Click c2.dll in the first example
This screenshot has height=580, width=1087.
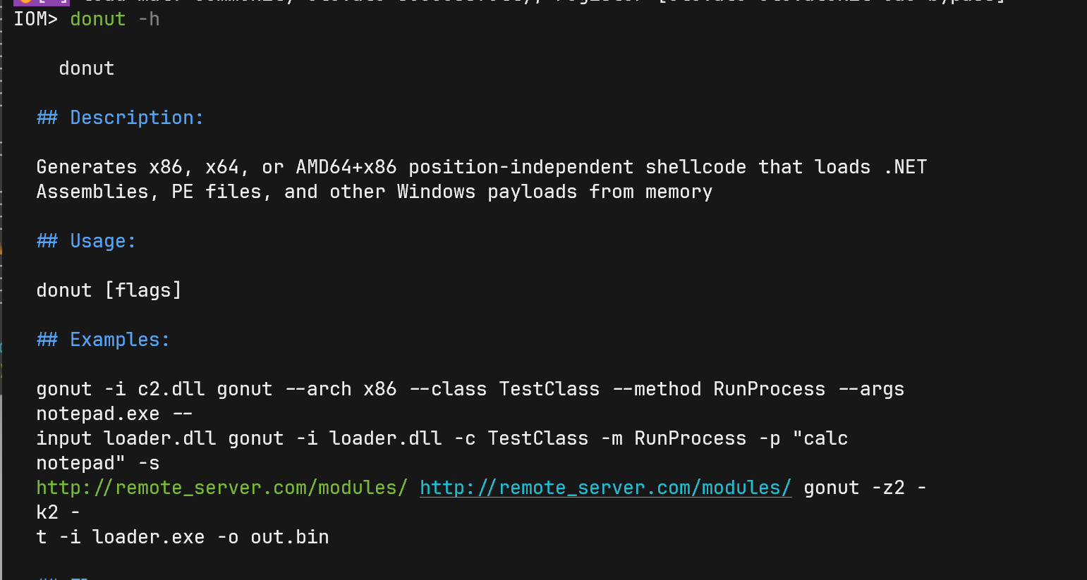[171, 389]
